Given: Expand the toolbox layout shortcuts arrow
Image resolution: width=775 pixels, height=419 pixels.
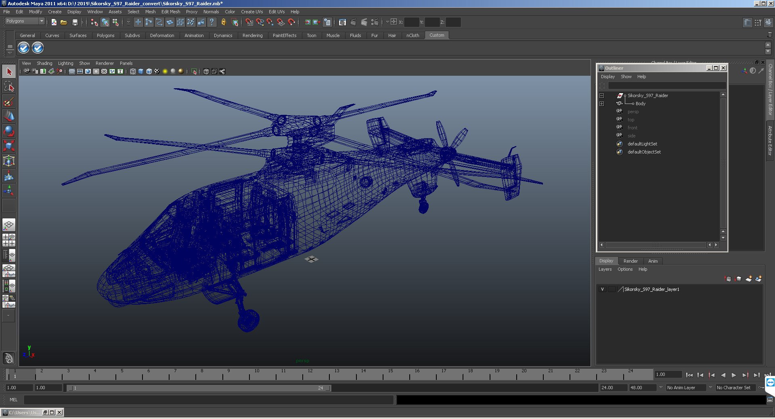Looking at the screenshot, I should click(x=8, y=316).
